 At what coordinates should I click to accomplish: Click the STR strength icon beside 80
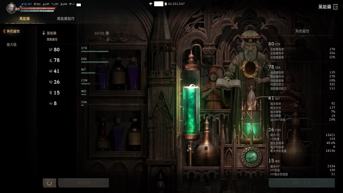[50, 50]
